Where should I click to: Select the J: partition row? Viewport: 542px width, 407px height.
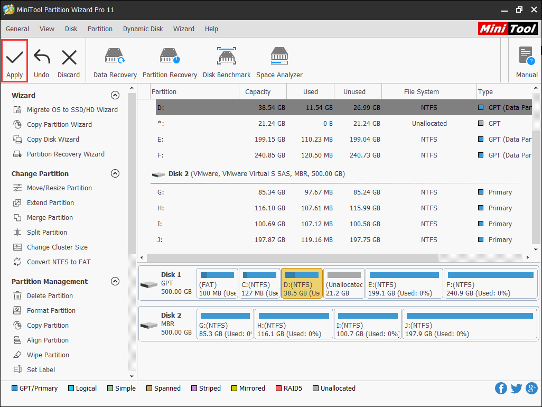tap(343, 240)
